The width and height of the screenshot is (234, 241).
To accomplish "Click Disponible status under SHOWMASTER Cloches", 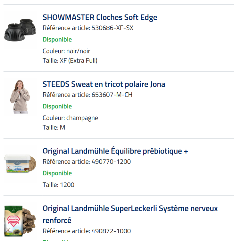I will pos(57,40).
